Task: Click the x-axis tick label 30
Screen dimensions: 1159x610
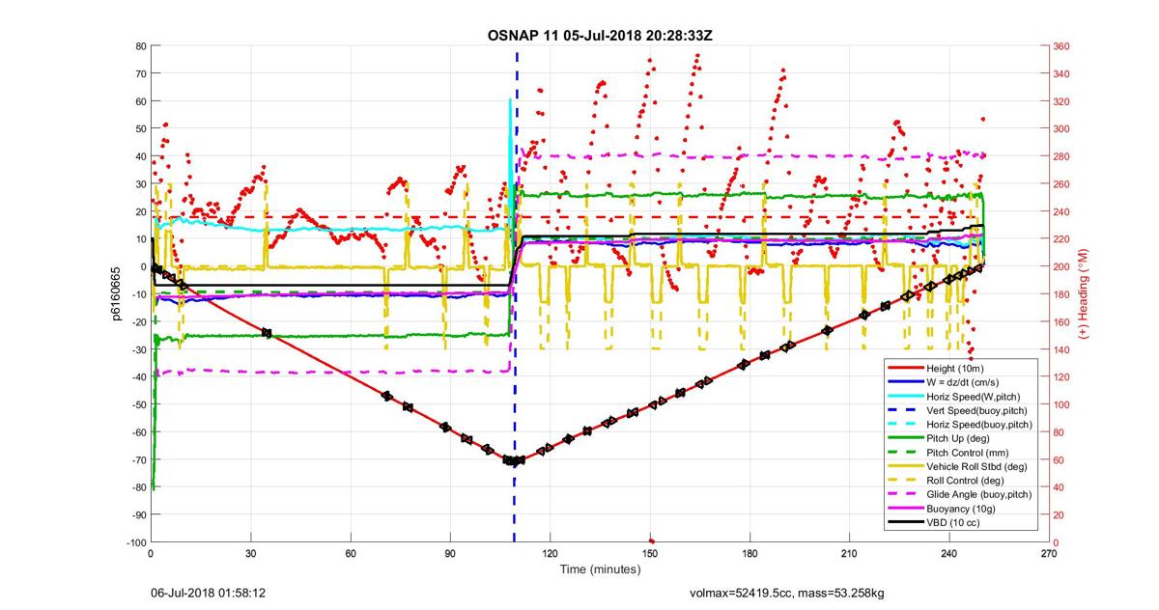Action: coord(250,554)
